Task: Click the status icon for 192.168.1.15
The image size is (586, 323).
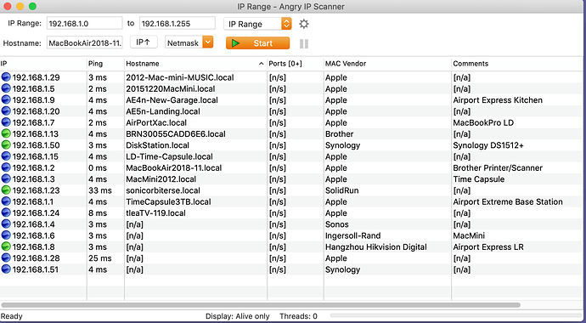Action: 6,156
